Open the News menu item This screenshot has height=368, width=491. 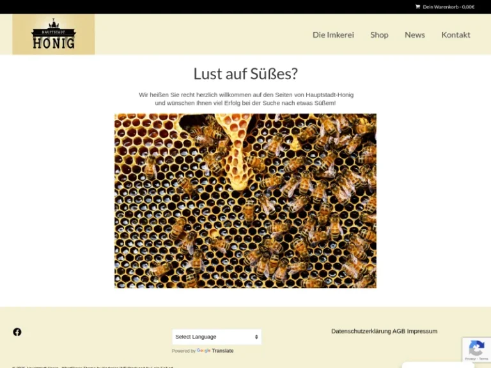coord(414,34)
